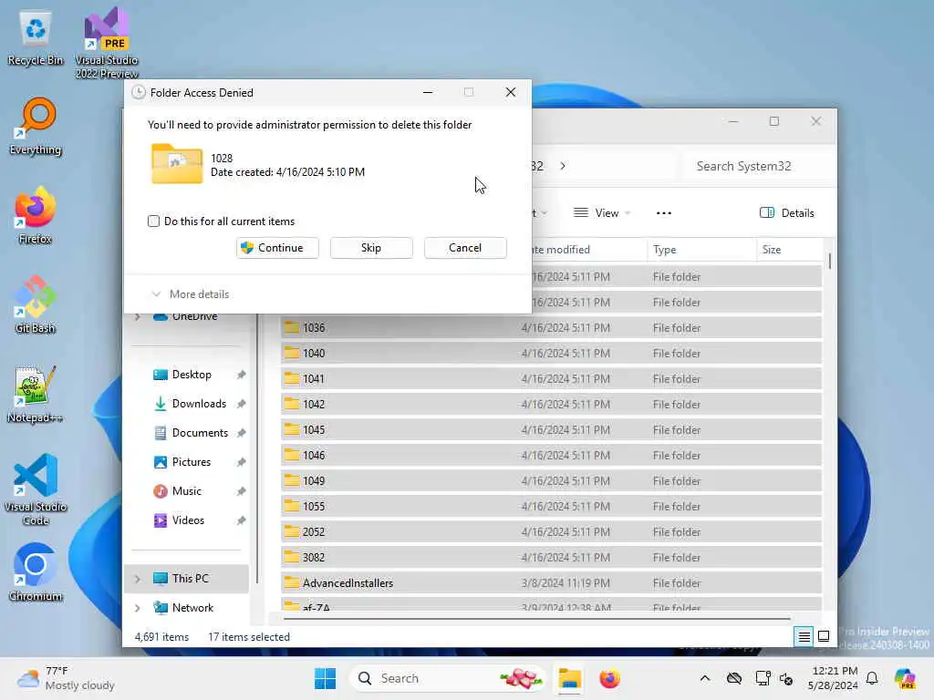The height and width of the screenshot is (700, 934).
Task: Open the Everything search desktop icon
Action: coord(36,126)
